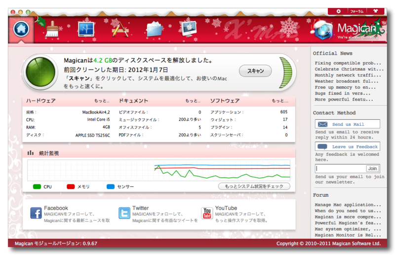Click the green striped progress gauge
Screen dimensions: 395x255
285,73
